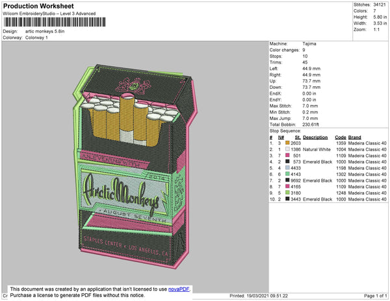The image size is (390, 301).
Task: Click the 'Production Worksheet' title
Action: click(38, 6)
